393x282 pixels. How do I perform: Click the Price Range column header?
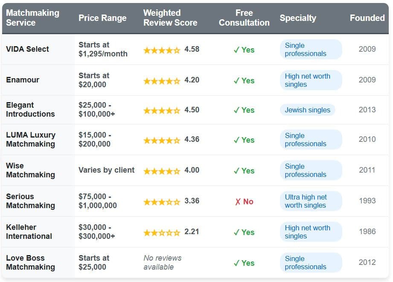coord(102,18)
